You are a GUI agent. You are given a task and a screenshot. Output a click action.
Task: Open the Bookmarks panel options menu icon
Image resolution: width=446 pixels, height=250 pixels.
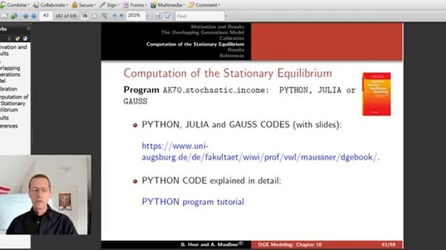[25, 39]
